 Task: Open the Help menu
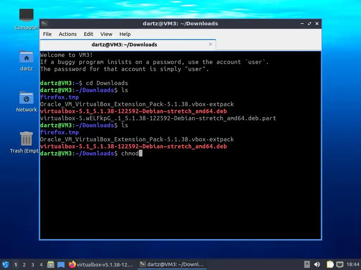point(125,34)
